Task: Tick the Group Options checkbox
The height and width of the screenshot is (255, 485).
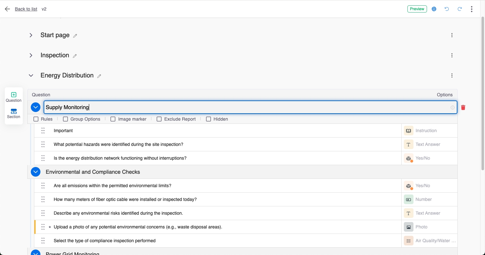Action: pos(65,119)
